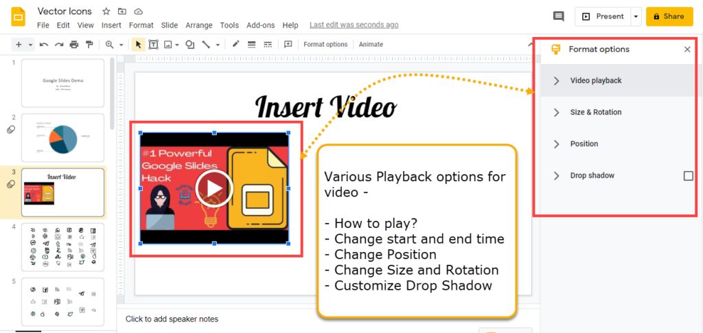Open the File menu
Image resolution: width=703 pixels, height=333 pixels.
pos(43,25)
